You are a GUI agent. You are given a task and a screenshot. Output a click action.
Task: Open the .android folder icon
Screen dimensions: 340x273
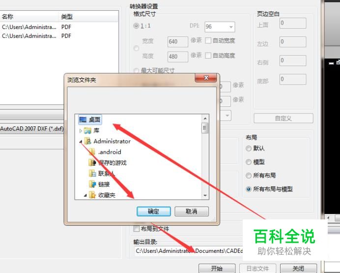(x=92, y=152)
